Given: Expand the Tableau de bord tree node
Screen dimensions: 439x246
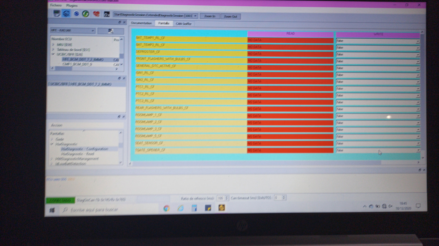Looking at the screenshot, I should [53, 50].
